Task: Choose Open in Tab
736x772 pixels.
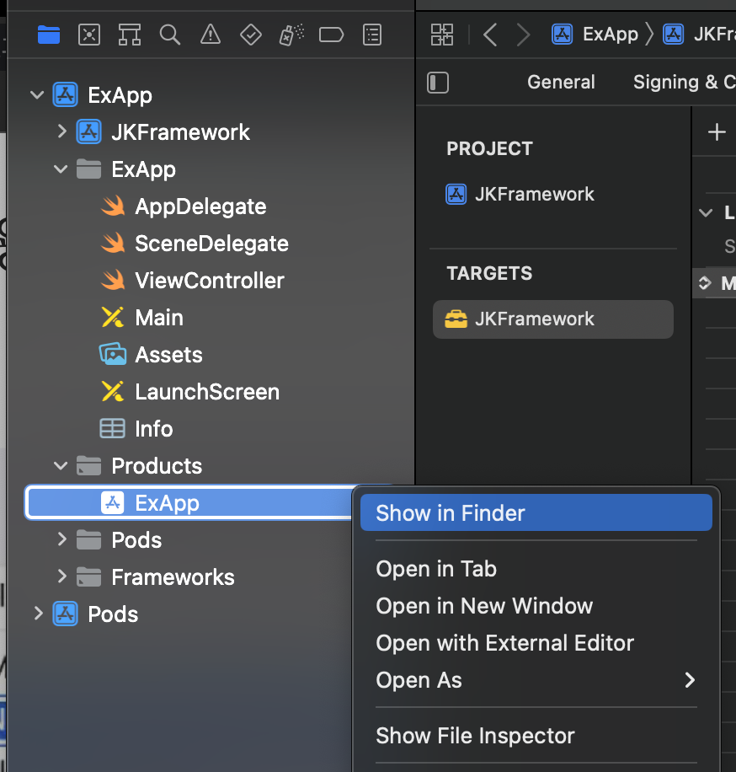Action: 536,569
